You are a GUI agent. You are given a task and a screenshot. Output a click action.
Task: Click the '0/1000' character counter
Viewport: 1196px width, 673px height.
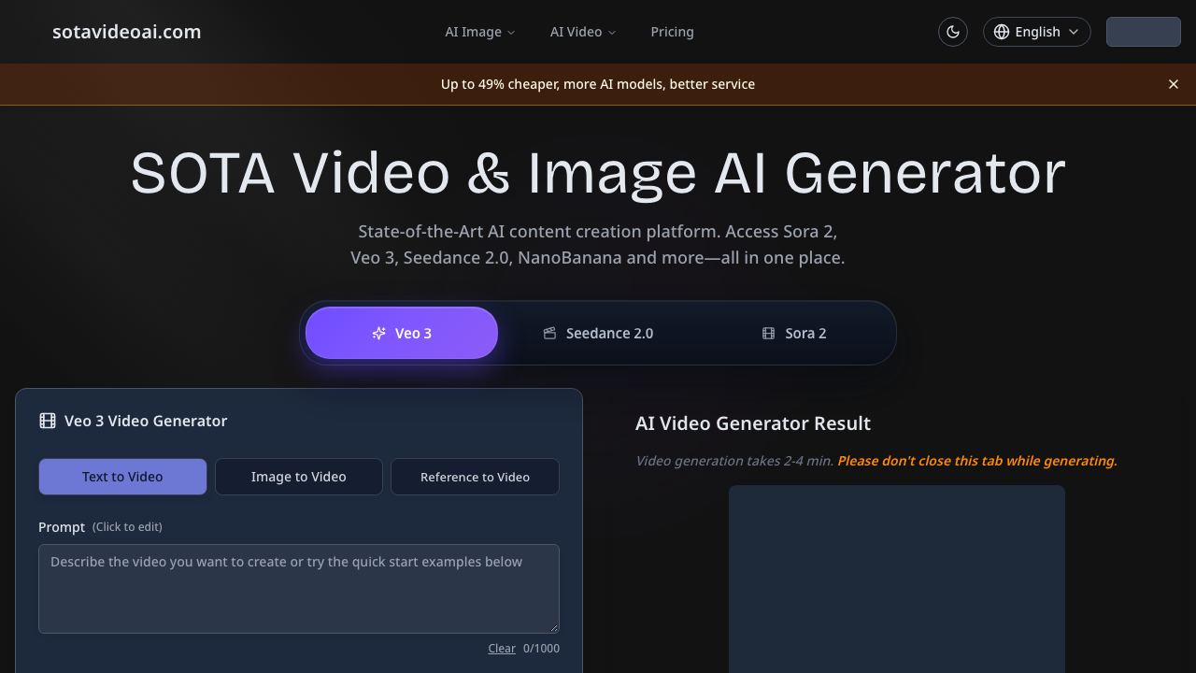[x=541, y=648]
